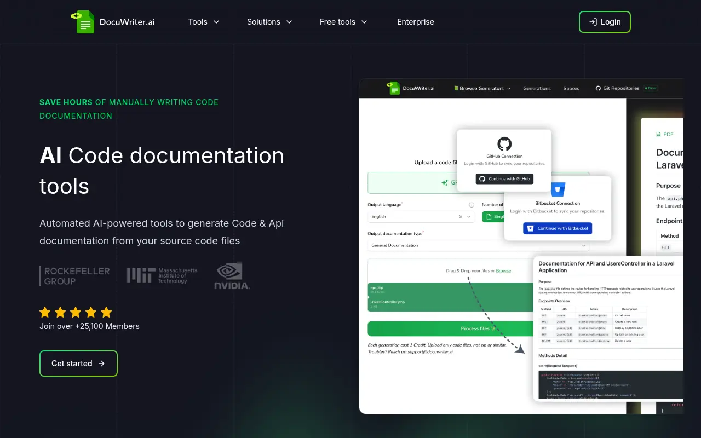Expand the Free tools menu
This screenshot has height=438, width=701.
point(343,22)
